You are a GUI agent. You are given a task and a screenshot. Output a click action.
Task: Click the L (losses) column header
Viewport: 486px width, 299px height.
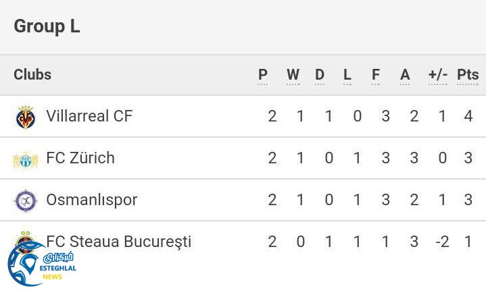[x=347, y=75]
